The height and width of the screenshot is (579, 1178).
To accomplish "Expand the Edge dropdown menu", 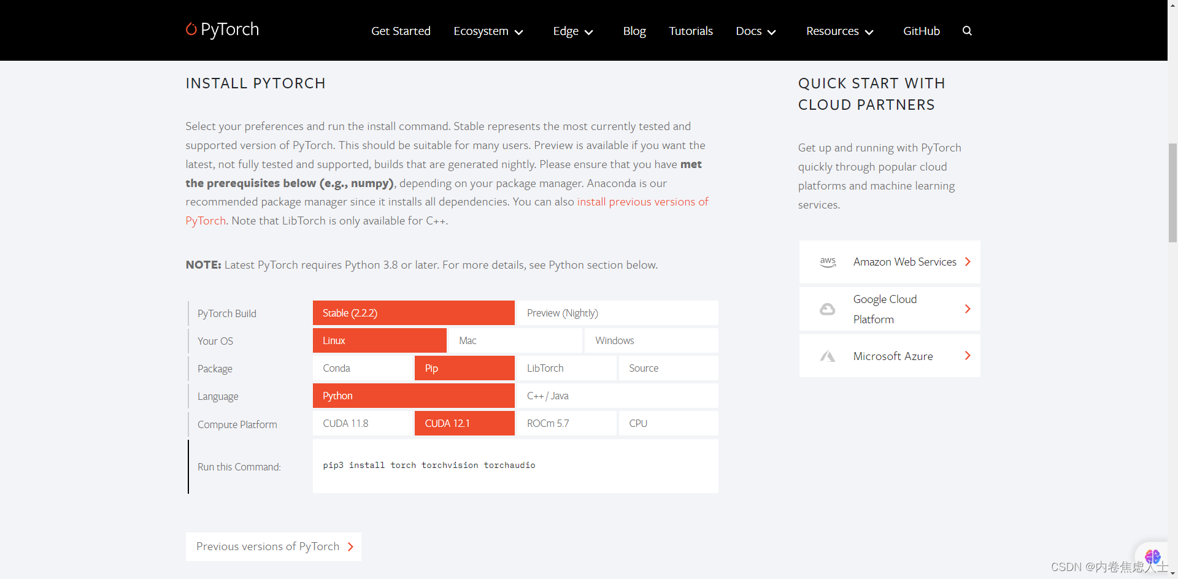I will [x=573, y=31].
